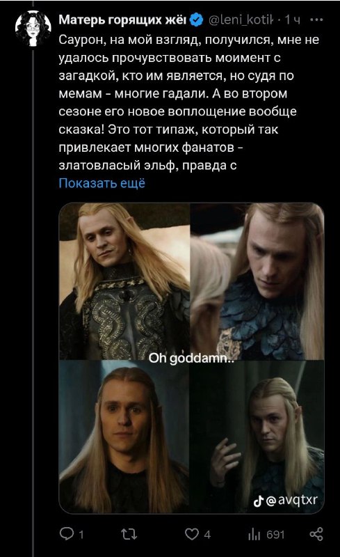Open the @leni_kotik handle link
Screen dimensions: 340x557
241,20
